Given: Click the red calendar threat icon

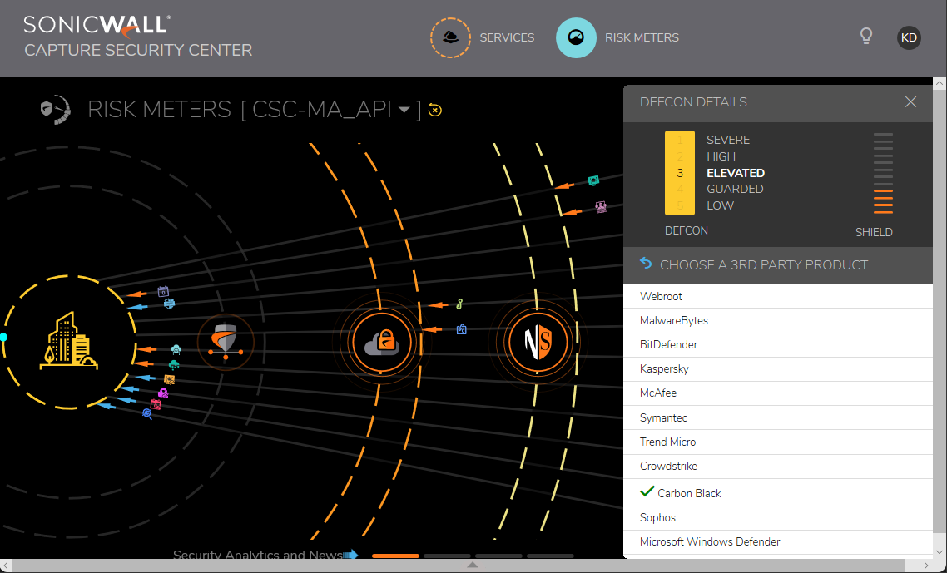Looking at the screenshot, I should 156,404.
